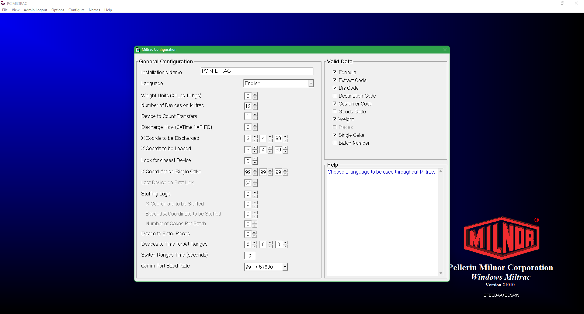Tick the Batch Number checkbox

335,143
